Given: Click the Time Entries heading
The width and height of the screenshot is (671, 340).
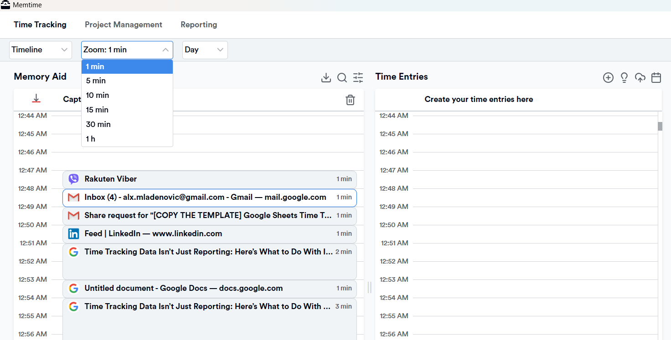Looking at the screenshot, I should click(x=402, y=76).
